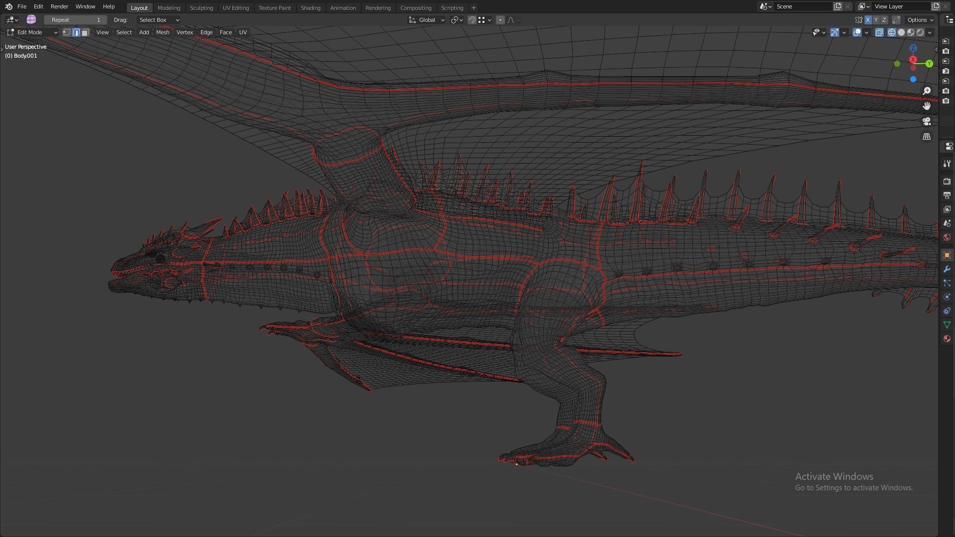This screenshot has width=955, height=537.
Task: Open the Object properties tab
Action: coord(947,255)
